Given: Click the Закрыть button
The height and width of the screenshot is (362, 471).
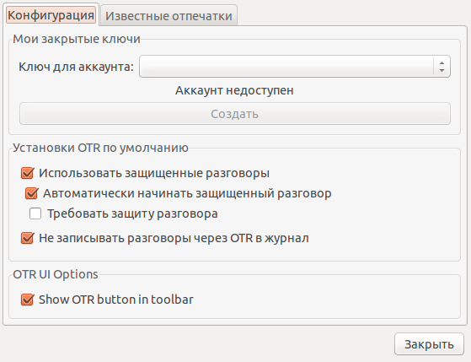Looking at the screenshot, I should click(x=429, y=344).
